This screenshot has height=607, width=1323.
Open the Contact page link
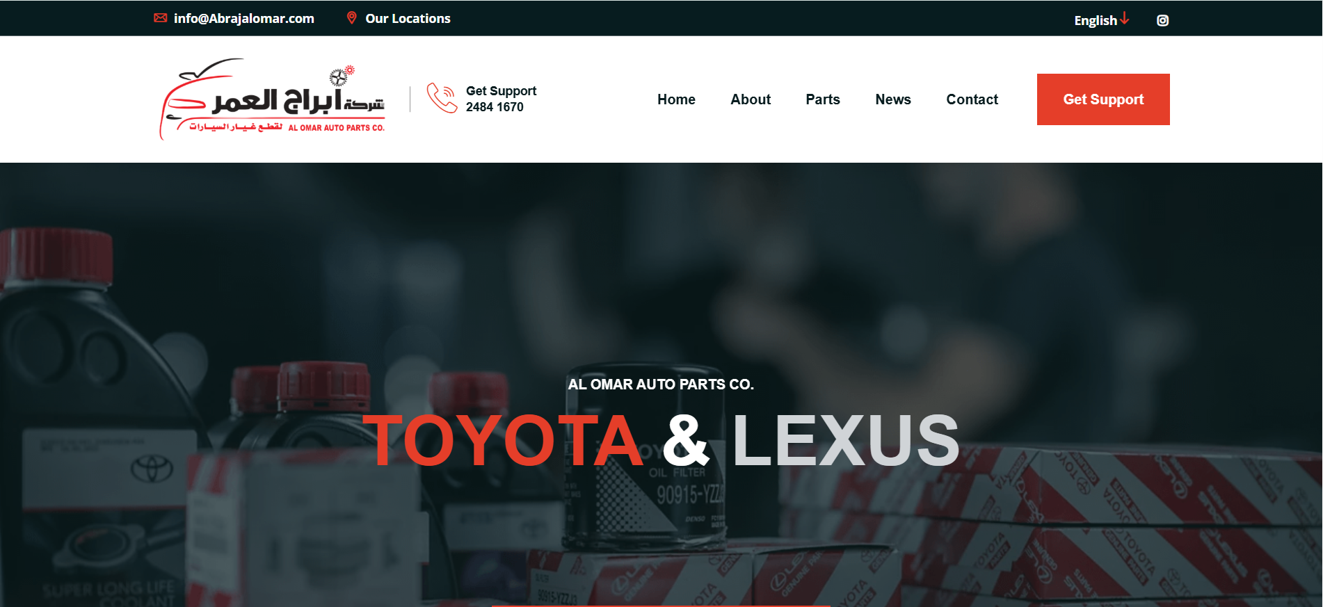(x=972, y=99)
